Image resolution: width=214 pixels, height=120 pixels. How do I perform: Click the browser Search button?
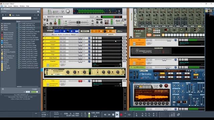35,18
